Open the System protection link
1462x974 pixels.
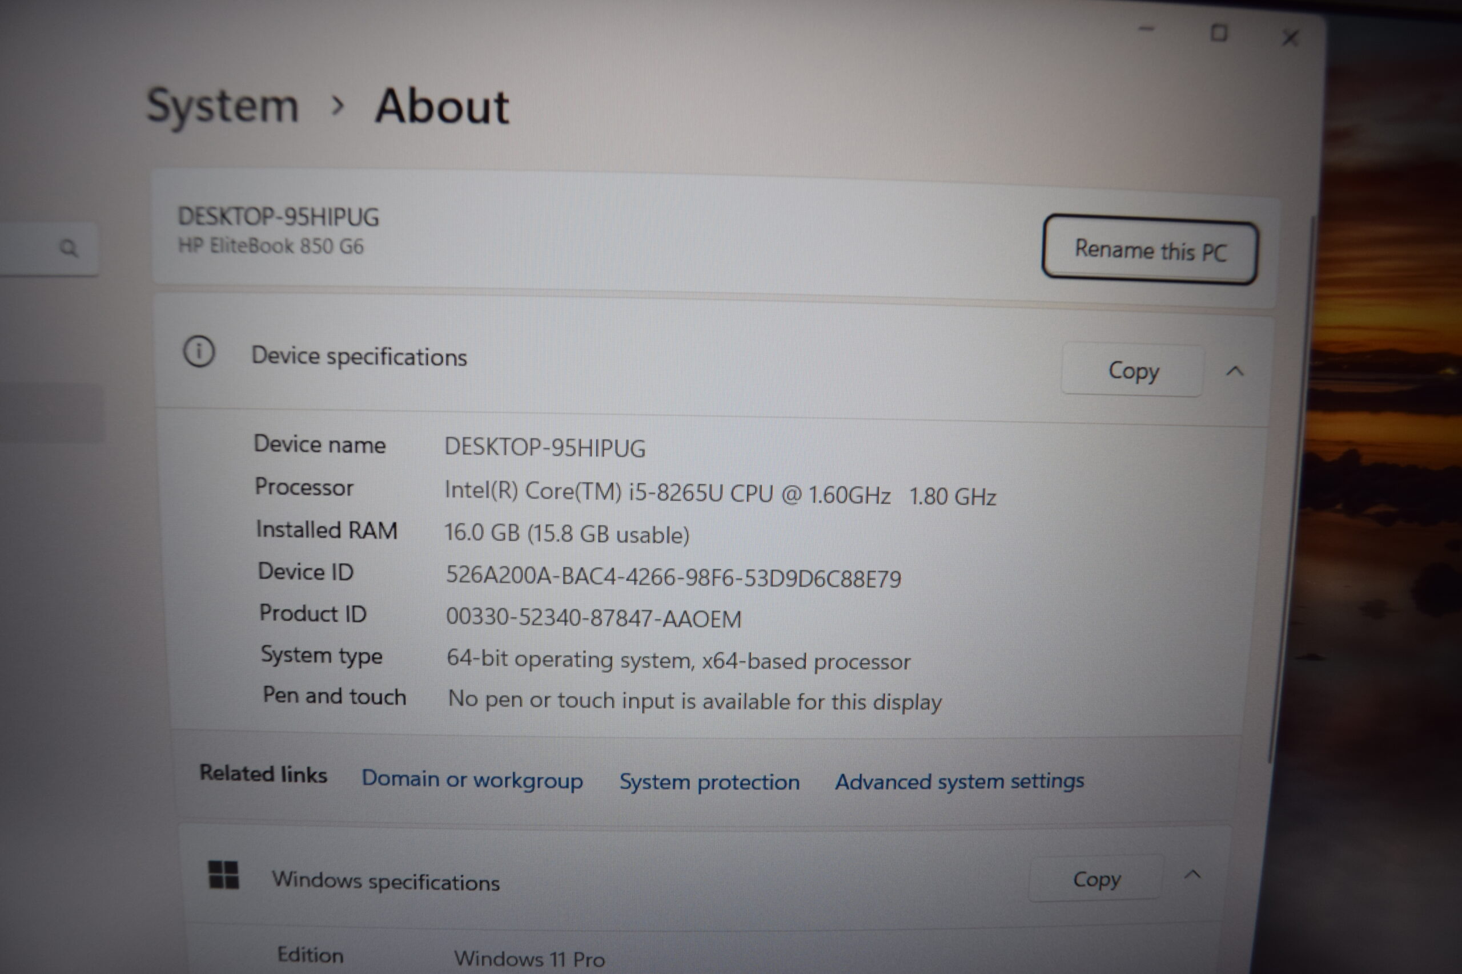[x=709, y=782]
